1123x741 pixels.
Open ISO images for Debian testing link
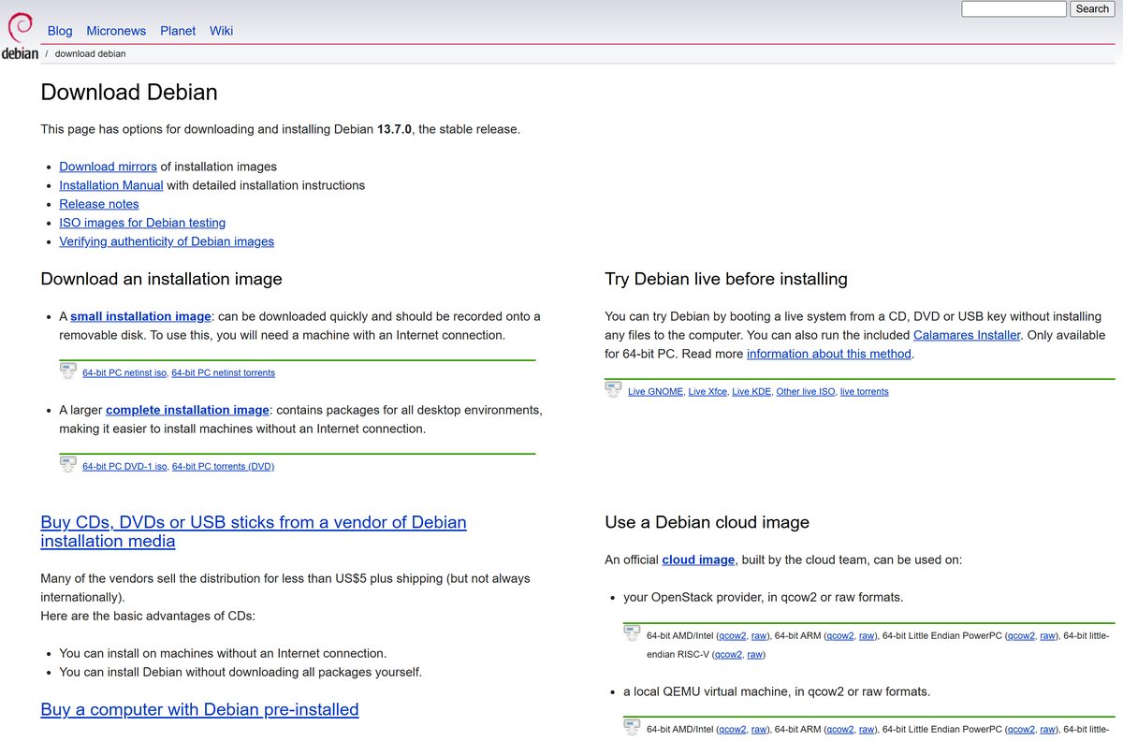(x=142, y=223)
